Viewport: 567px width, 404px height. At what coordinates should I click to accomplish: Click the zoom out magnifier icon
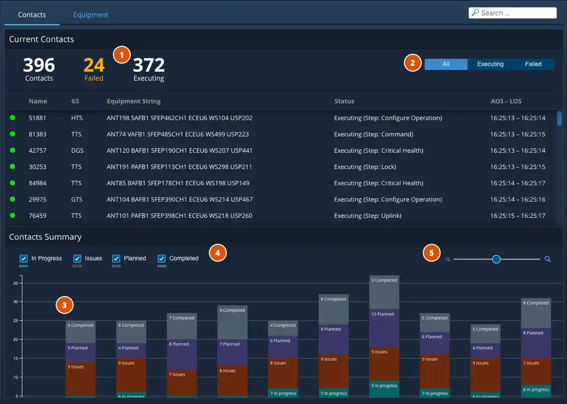[x=448, y=259]
